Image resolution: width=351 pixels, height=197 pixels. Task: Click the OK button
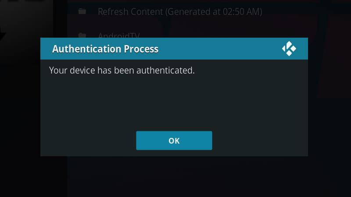174,141
